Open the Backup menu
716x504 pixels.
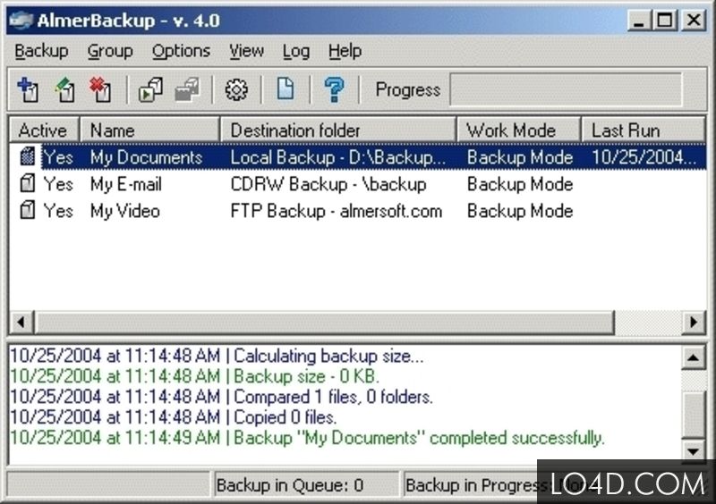41,51
